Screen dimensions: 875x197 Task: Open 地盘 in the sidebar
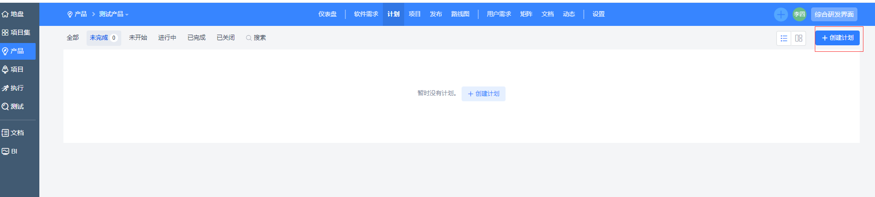13,14
